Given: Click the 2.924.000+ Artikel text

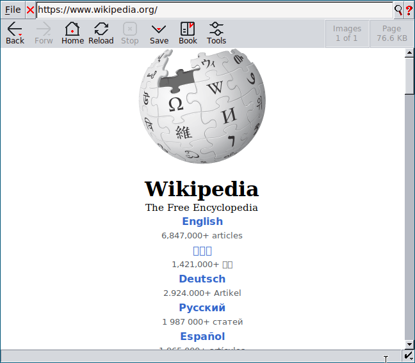Looking at the screenshot, I should (x=202, y=293).
